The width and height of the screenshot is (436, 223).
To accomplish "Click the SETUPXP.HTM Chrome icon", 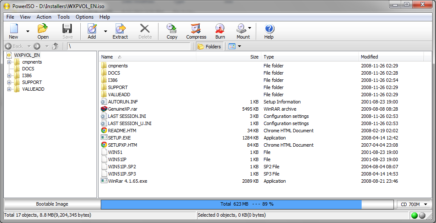I will point(104,145).
